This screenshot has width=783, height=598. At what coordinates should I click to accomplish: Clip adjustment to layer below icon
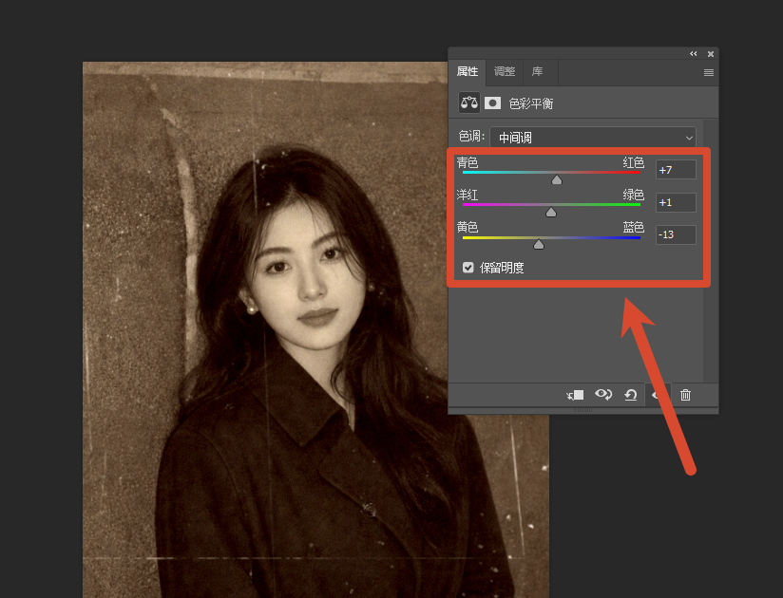575,395
